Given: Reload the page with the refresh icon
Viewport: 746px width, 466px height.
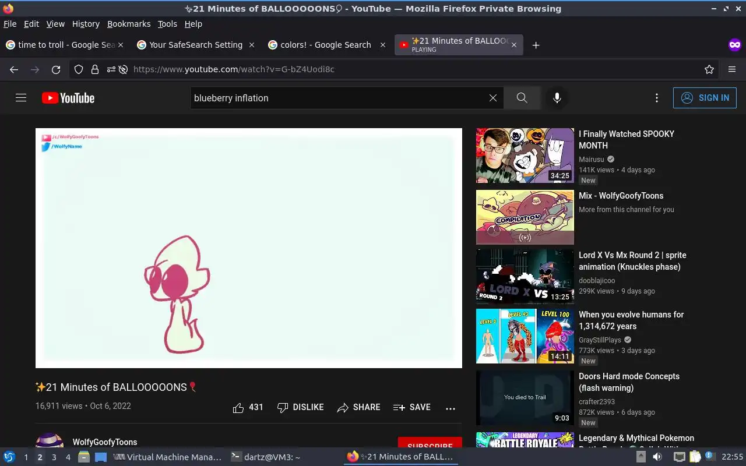Looking at the screenshot, I should click(56, 69).
